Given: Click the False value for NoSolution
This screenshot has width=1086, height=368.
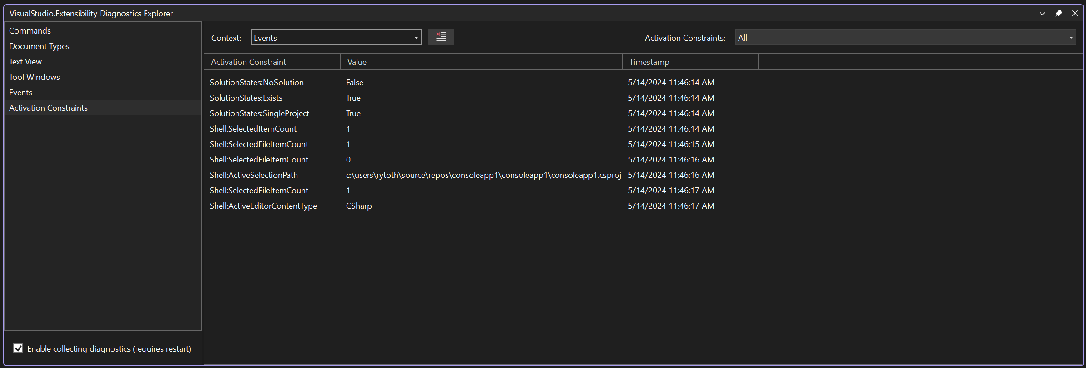Looking at the screenshot, I should pyautogui.click(x=355, y=83).
